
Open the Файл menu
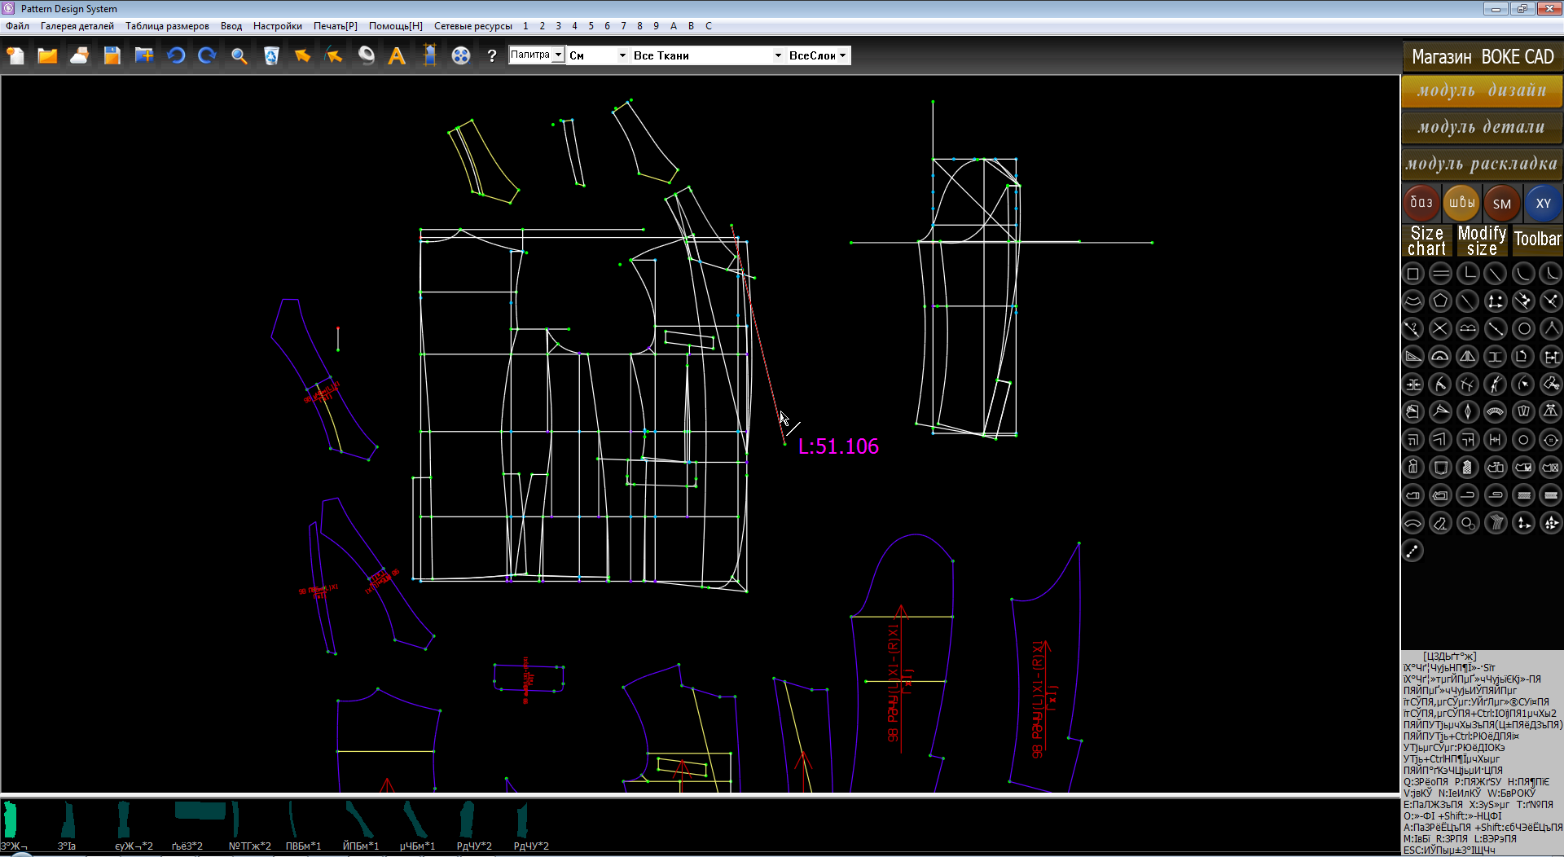(17, 26)
